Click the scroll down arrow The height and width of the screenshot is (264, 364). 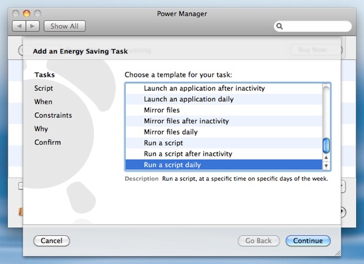[x=326, y=166]
